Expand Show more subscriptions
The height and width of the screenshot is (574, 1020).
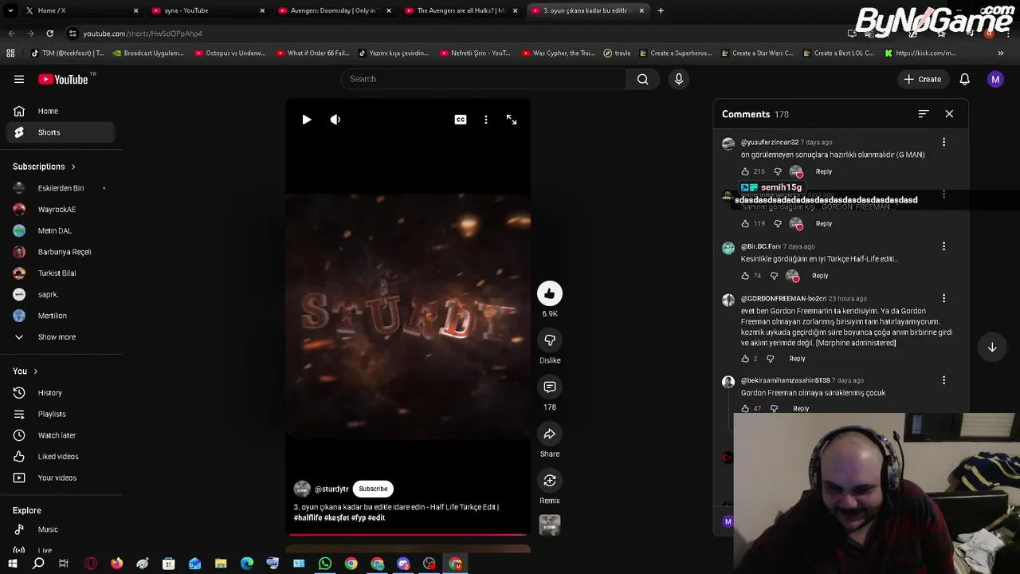[x=61, y=337]
